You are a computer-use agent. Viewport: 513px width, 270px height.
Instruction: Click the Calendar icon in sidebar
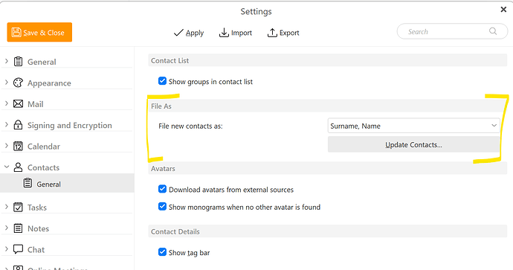point(18,146)
